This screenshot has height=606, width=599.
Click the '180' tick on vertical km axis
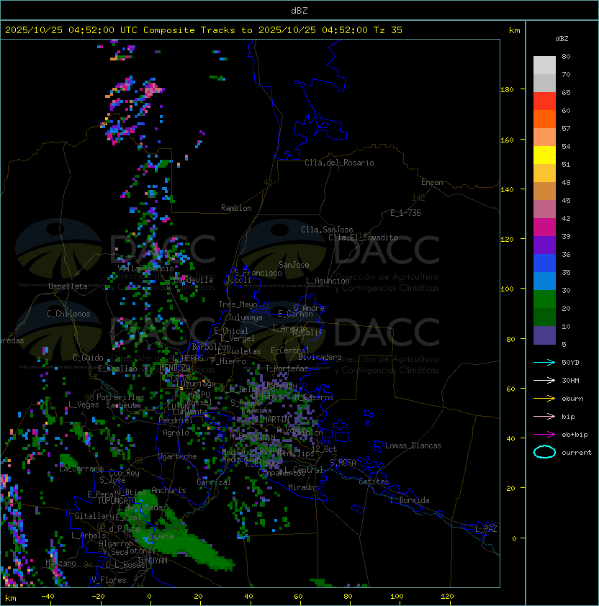tap(507, 90)
